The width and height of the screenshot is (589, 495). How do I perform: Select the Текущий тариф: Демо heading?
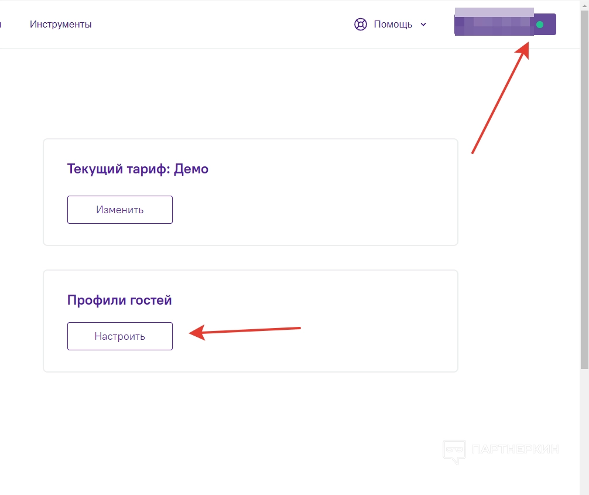point(138,169)
